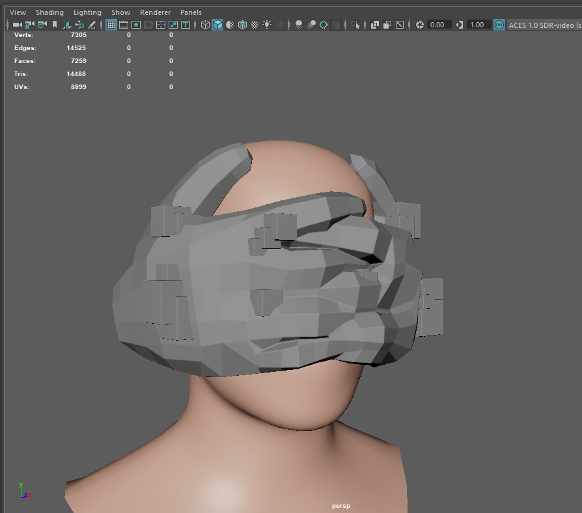Toggle the Field Chart icon

click(x=161, y=25)
